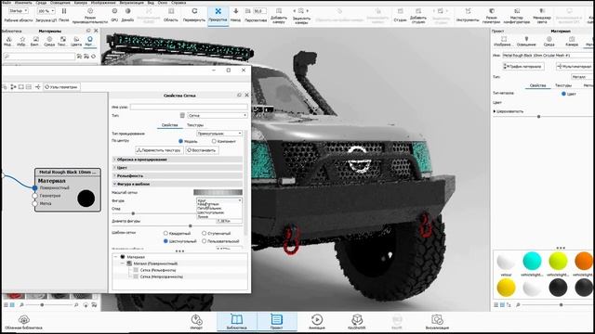Open the Справка menu
This screenshot has width=595, height=334.
178,3
